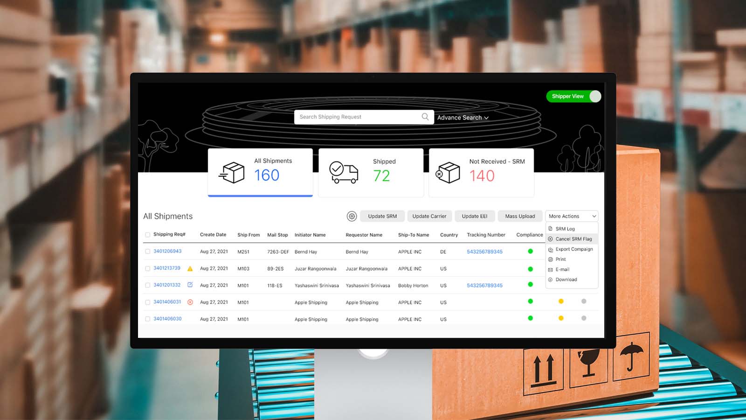The image size is (746, 420).
Task: Expand the Advance Search dropdown
Action: pyautogui.click(x=463, y=118)
